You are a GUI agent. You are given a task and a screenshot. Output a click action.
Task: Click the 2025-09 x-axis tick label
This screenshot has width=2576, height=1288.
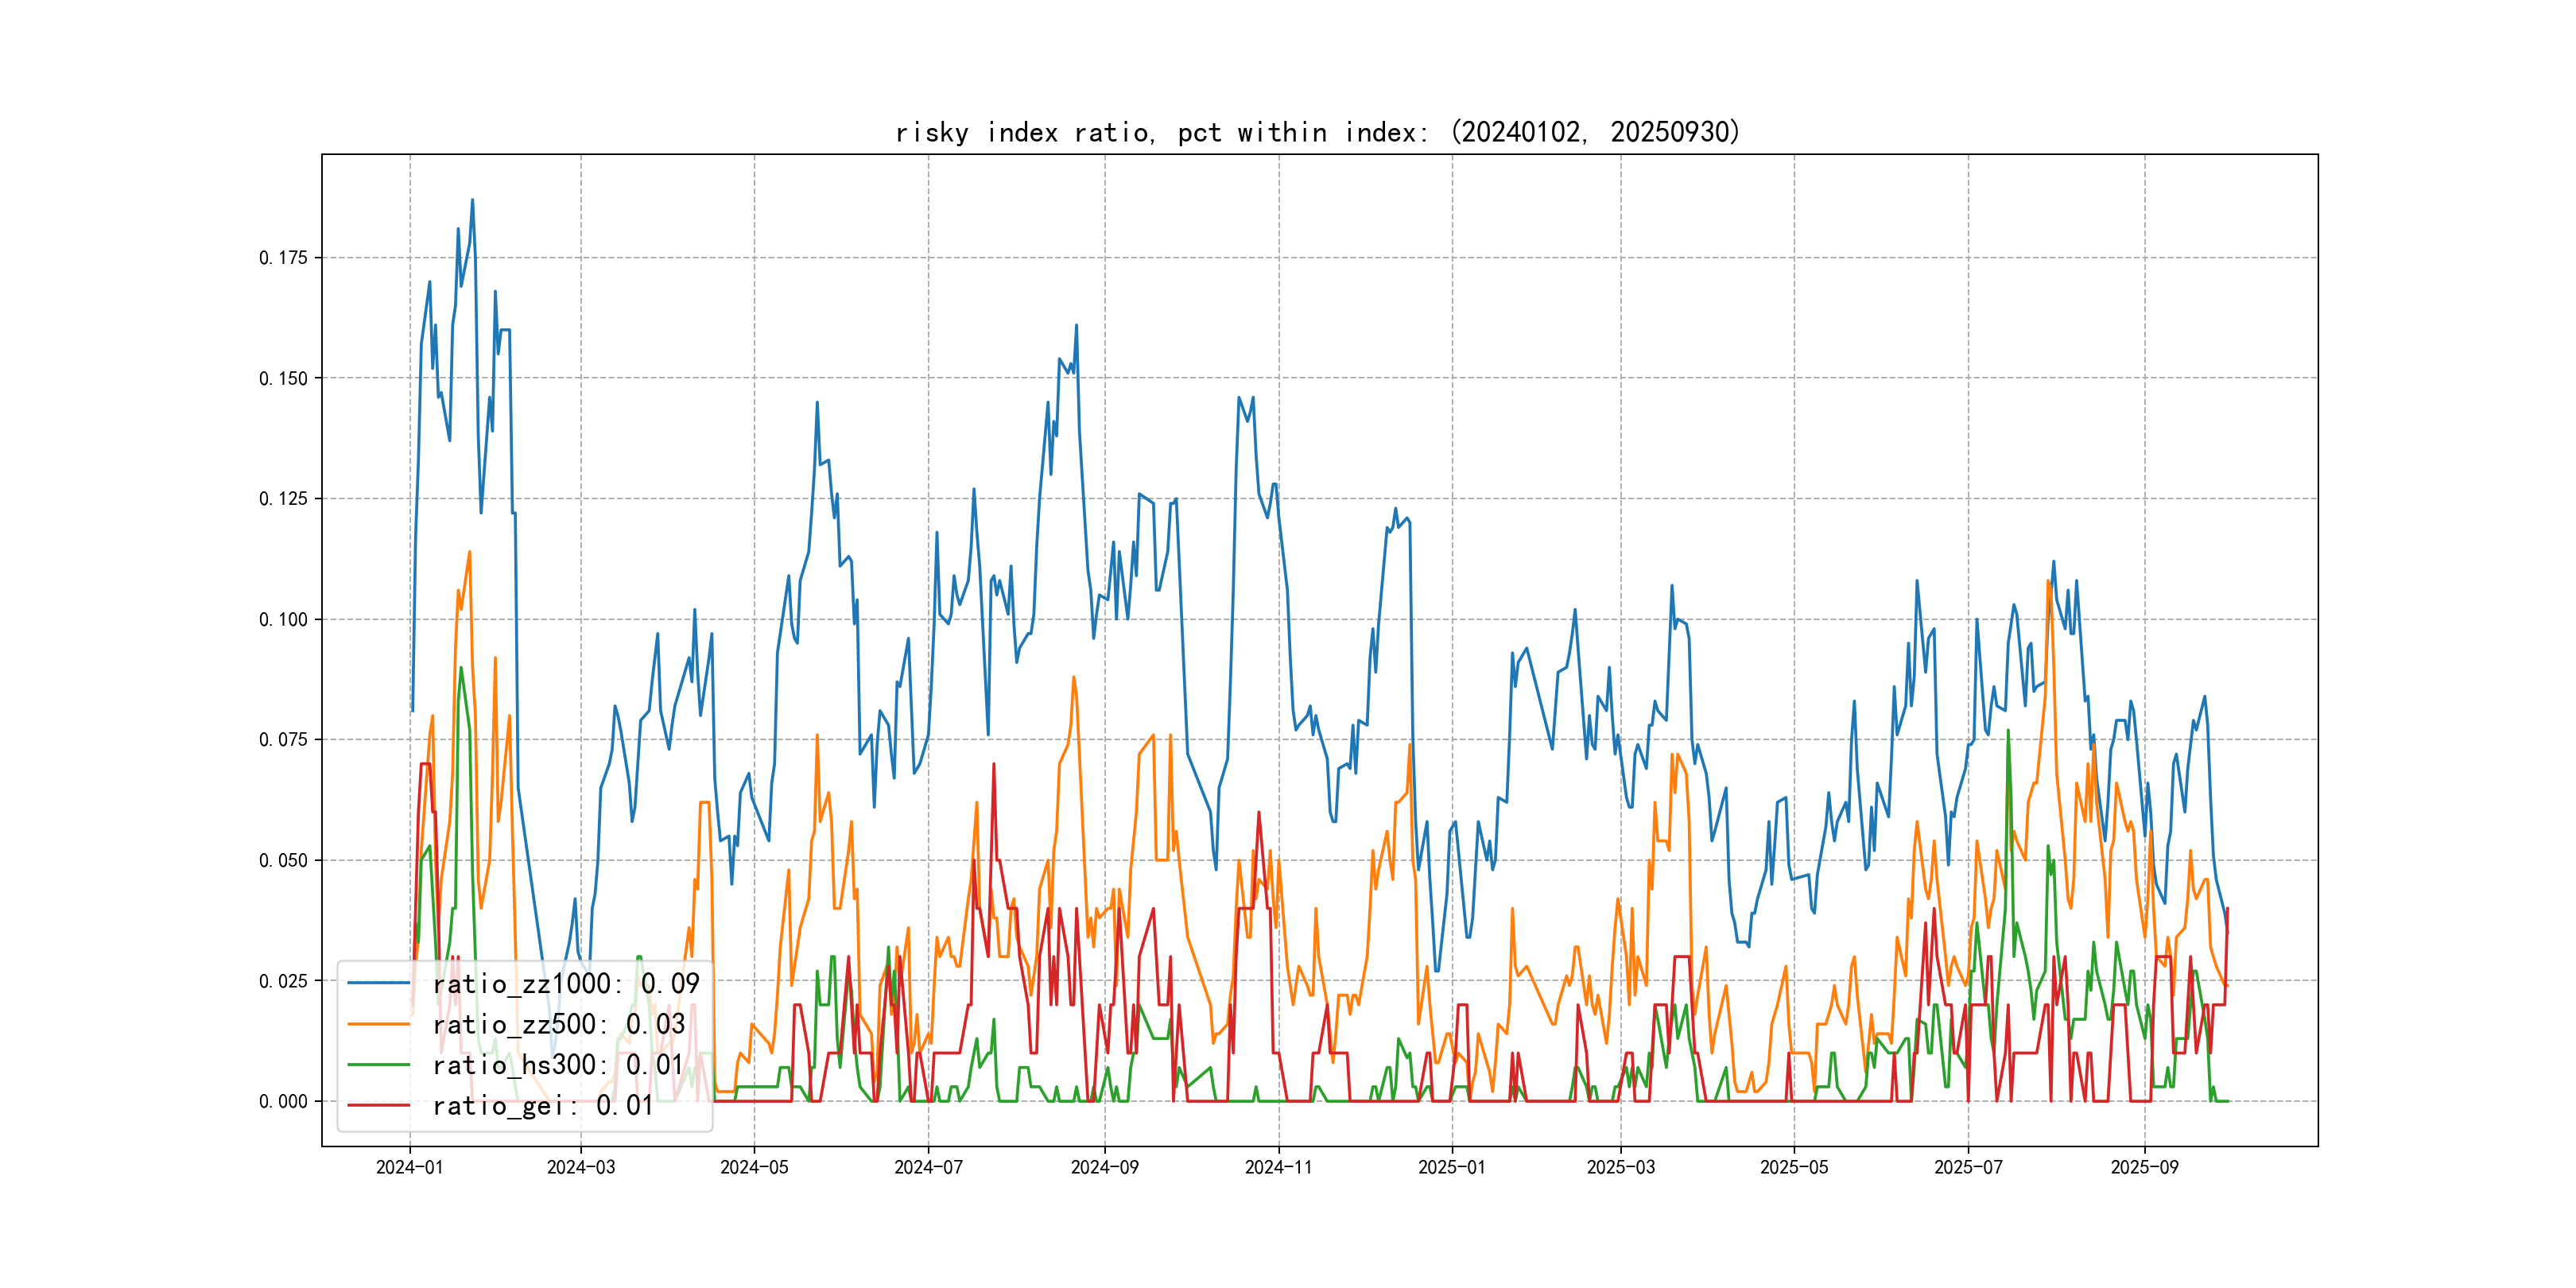pos(2144,1168)
